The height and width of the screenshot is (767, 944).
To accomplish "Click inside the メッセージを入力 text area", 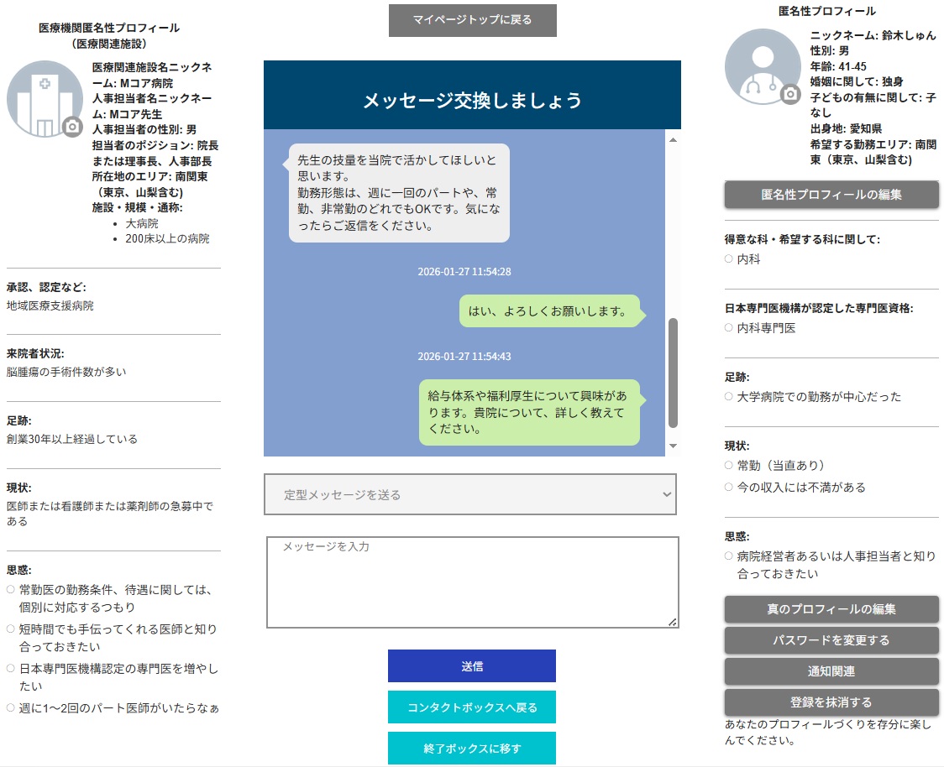I will (x=470, y=579).
